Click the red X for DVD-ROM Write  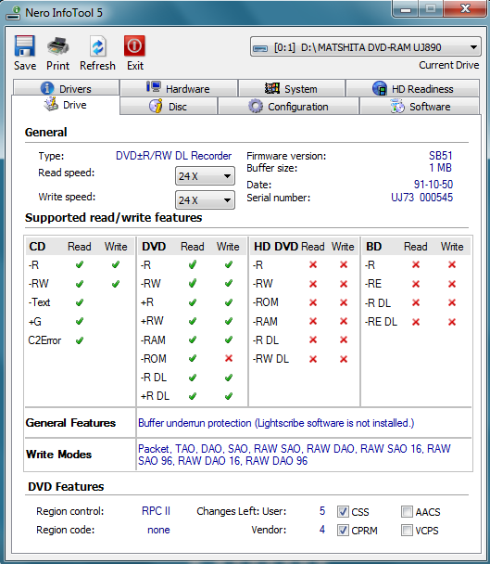click(229, 358)
